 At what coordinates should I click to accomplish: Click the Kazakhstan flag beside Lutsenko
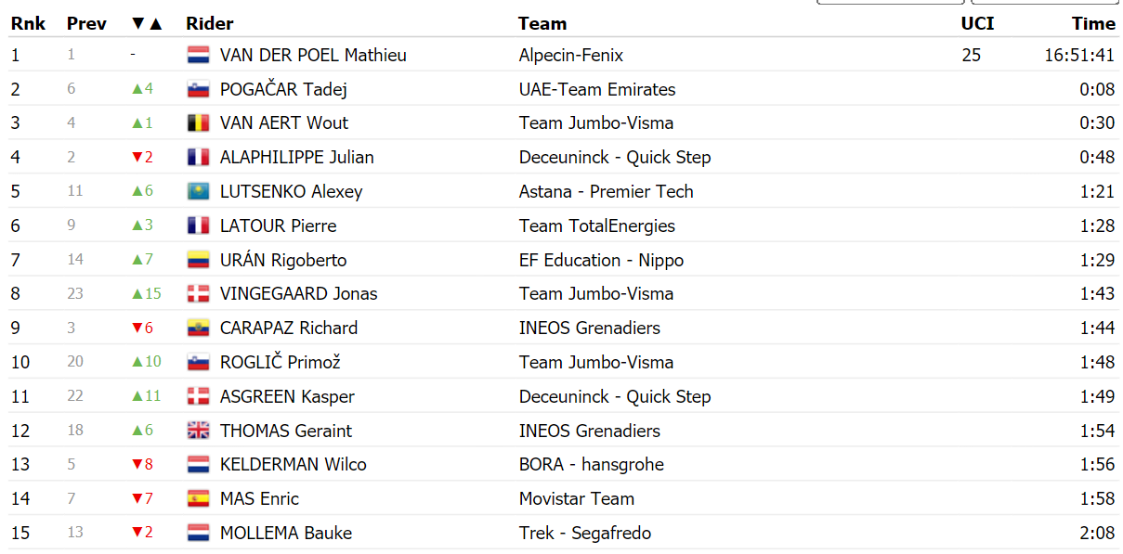click(199, 191)
